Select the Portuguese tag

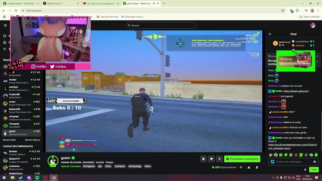click(89, 166)
